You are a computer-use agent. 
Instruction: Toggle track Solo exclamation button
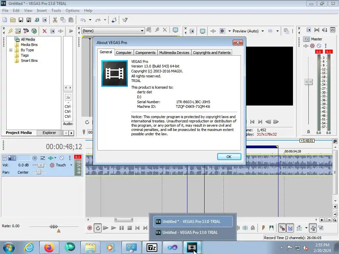tap(70, 158)
